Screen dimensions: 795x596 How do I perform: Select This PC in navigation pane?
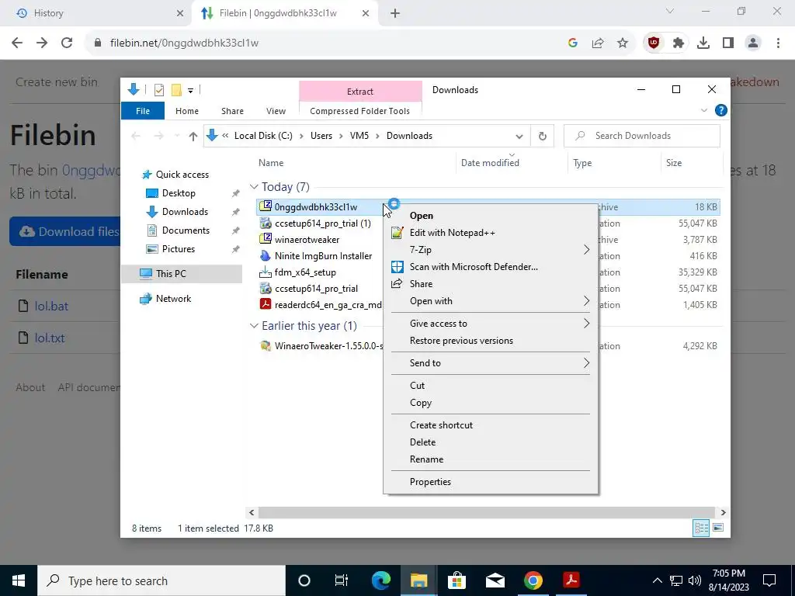coord(182,274)
